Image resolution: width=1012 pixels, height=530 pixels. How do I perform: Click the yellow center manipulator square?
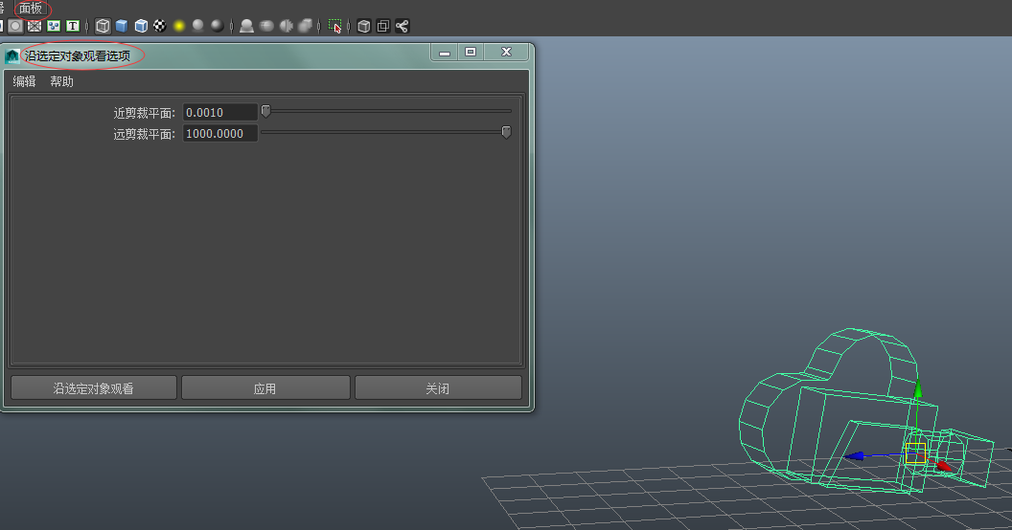(x=915, y=453)
